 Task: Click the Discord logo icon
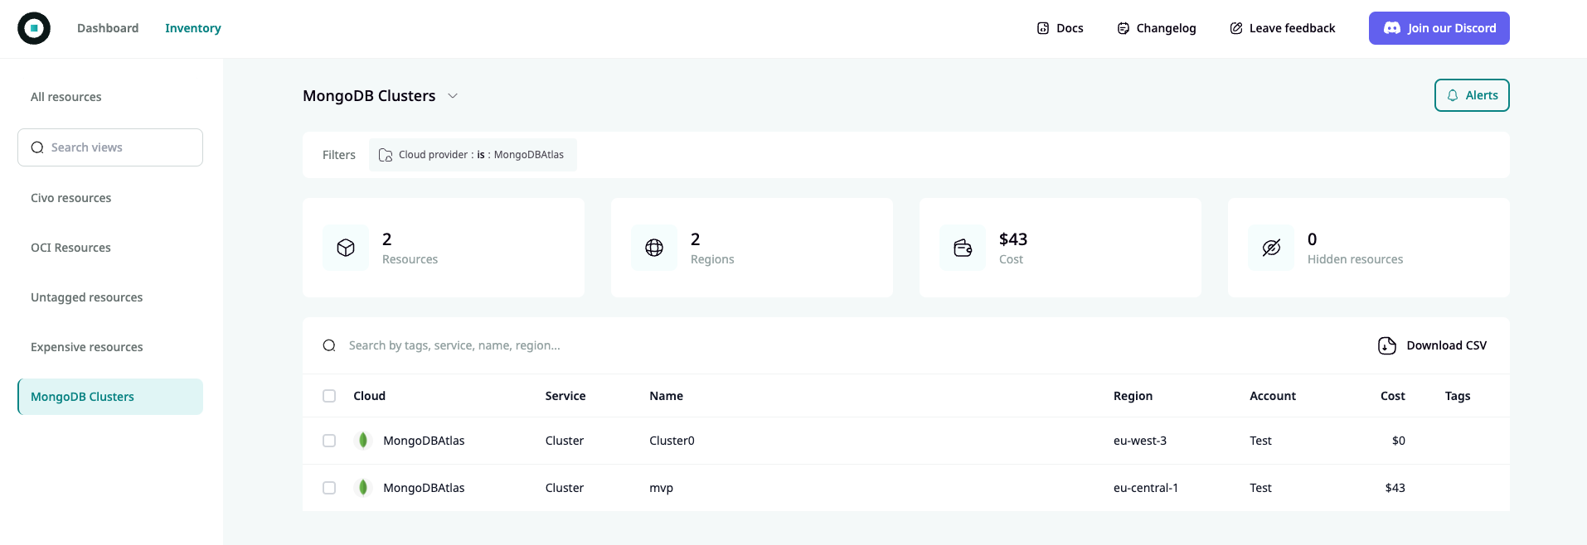1392,28
